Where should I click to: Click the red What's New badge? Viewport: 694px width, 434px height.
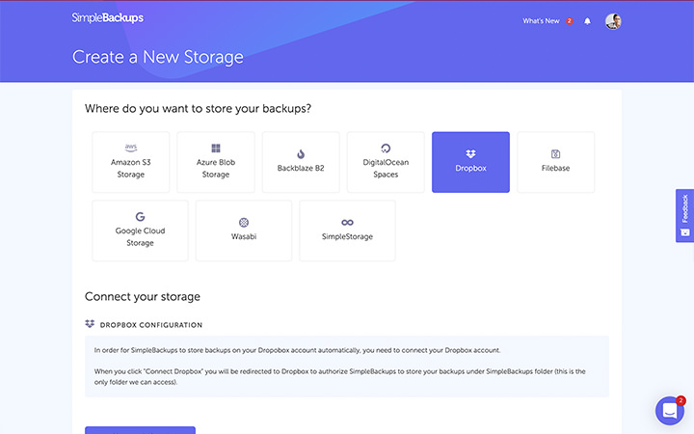point(570,21)
